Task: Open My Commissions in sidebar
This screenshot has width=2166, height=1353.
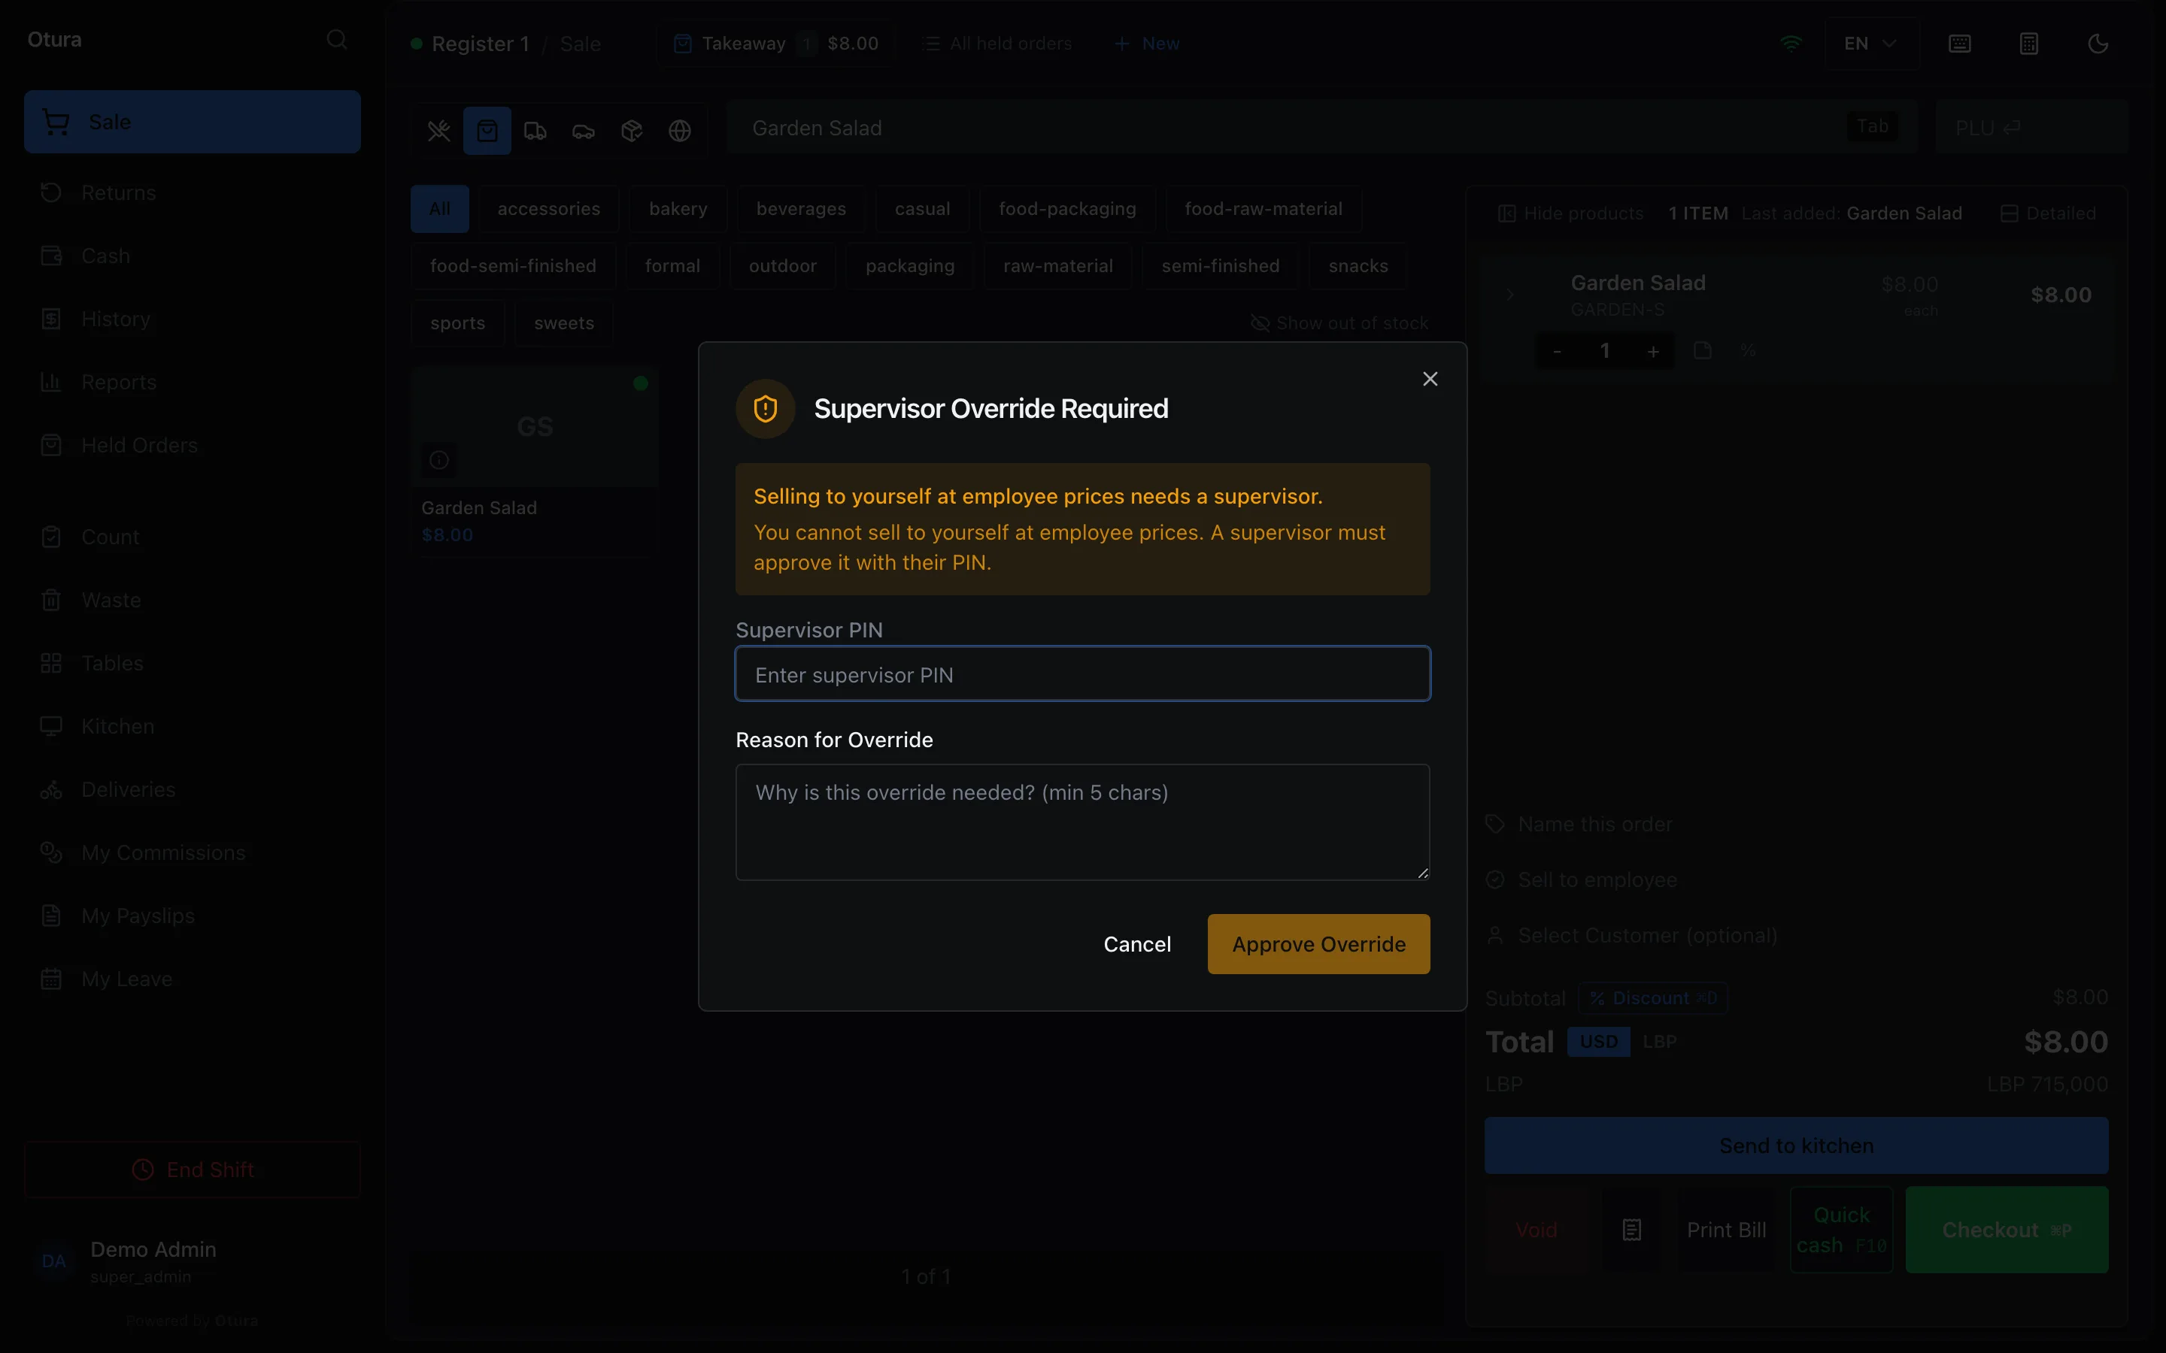Action: [193, 853]
